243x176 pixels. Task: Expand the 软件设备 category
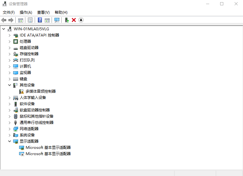coord(10,104)
